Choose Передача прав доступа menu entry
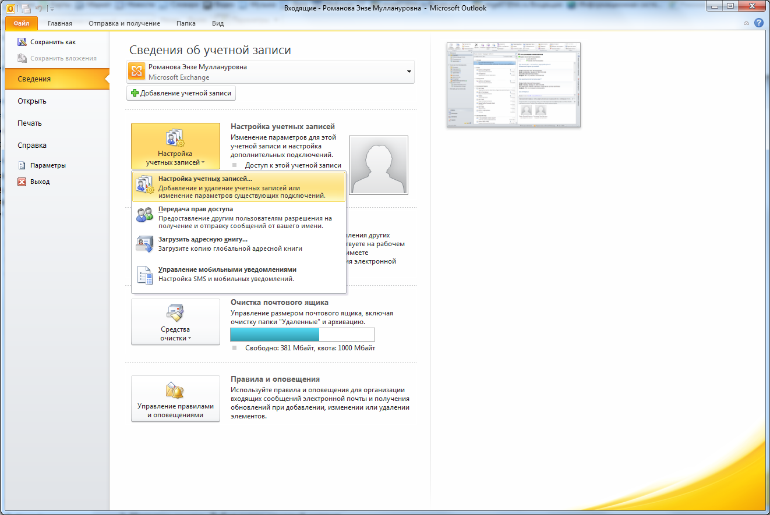Image resolution: width=770 pixels, height=515 pixels. coord(239,218)
